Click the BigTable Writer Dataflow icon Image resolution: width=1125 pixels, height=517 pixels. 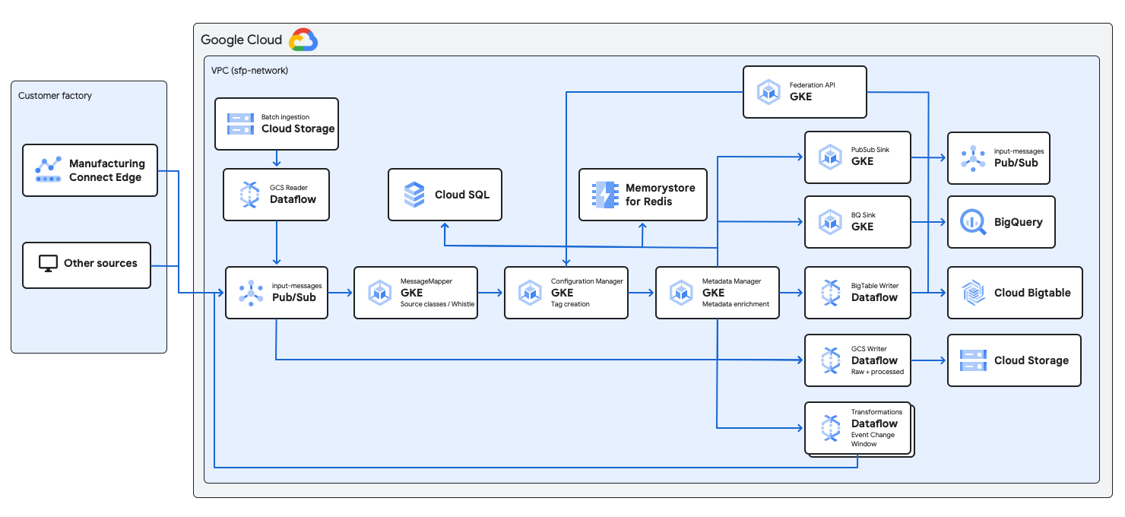coord(830,293)
